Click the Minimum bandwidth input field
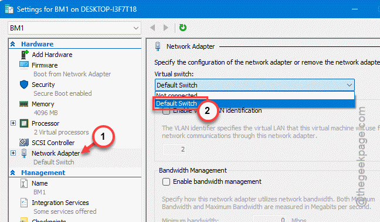Image resolution: width=380 pixels, height=222 pixels. (x=270, y=220)
